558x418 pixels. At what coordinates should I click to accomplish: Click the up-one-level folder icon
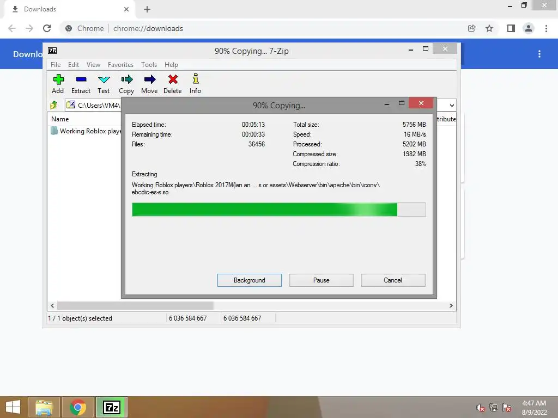point(54,105)
